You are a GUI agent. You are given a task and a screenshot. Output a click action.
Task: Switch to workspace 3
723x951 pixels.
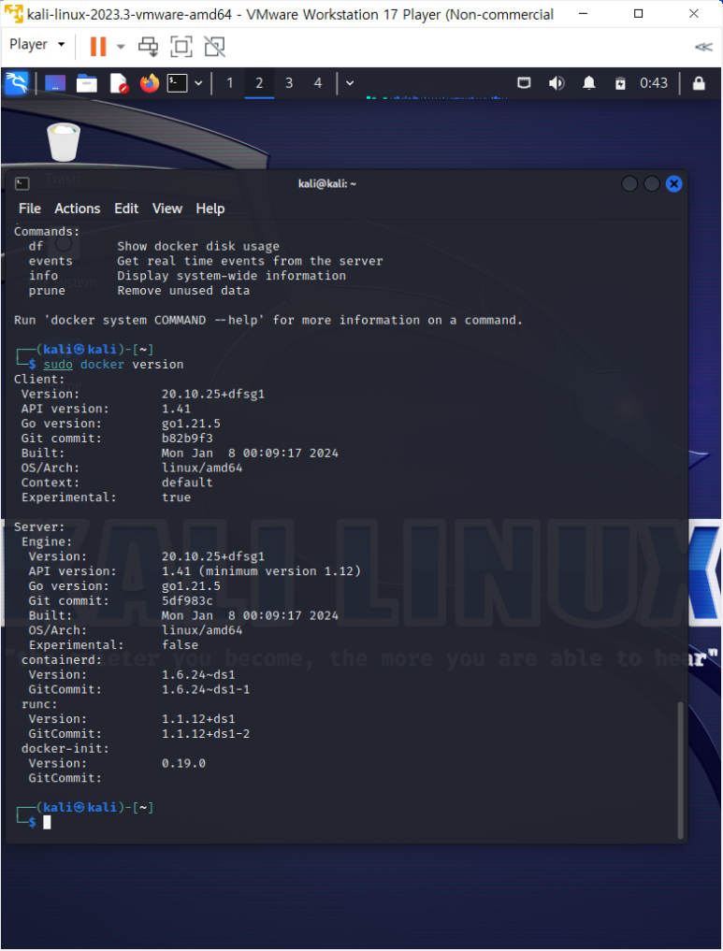pyautogui.click(x=289, y=83)
